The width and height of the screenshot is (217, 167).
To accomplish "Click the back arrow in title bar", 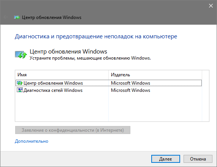I will [6, 17].
